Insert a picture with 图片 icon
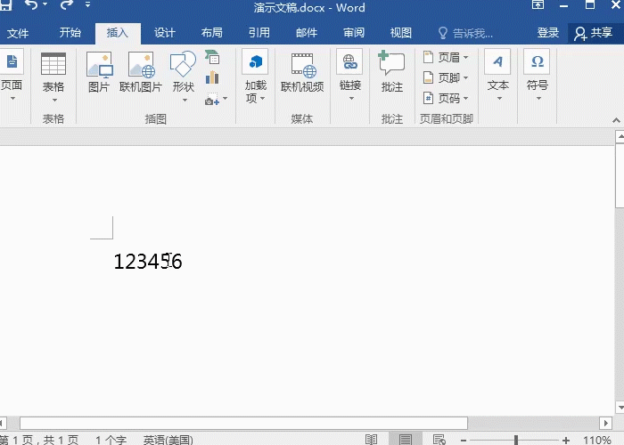The width and height of the screenshot is (624, 445). click(99, 72)
